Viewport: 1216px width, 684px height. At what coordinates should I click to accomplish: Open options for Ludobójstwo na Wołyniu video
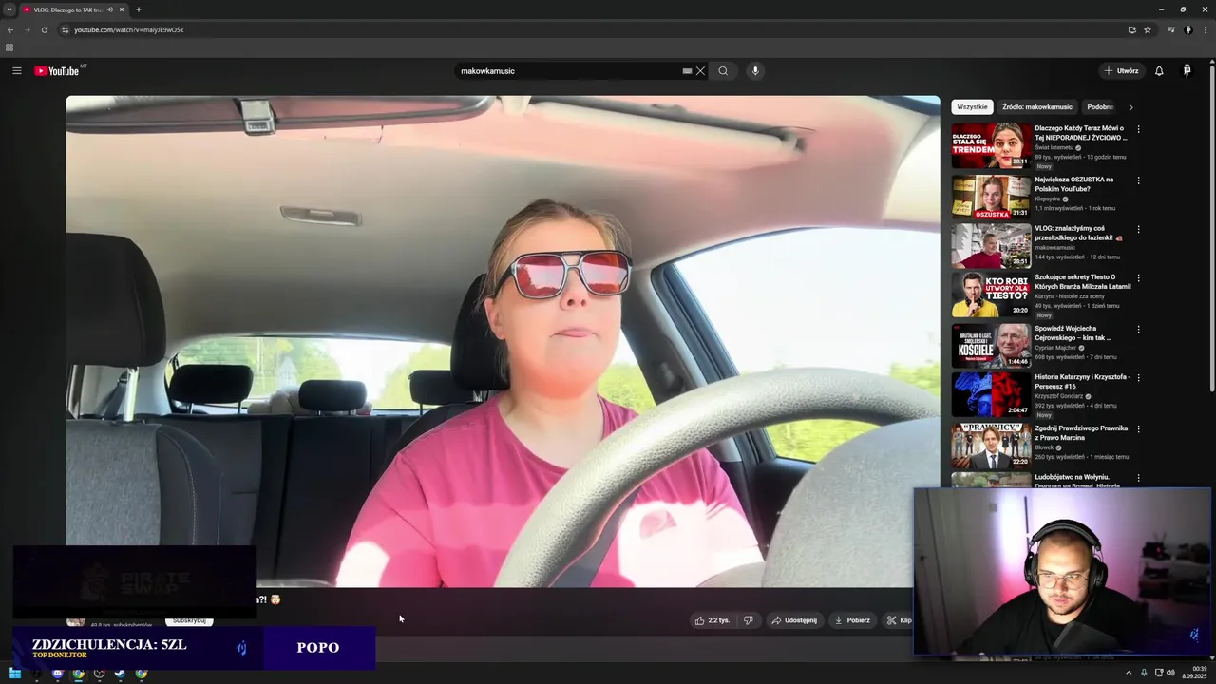pyautogui.click(x=1138, y=478)
